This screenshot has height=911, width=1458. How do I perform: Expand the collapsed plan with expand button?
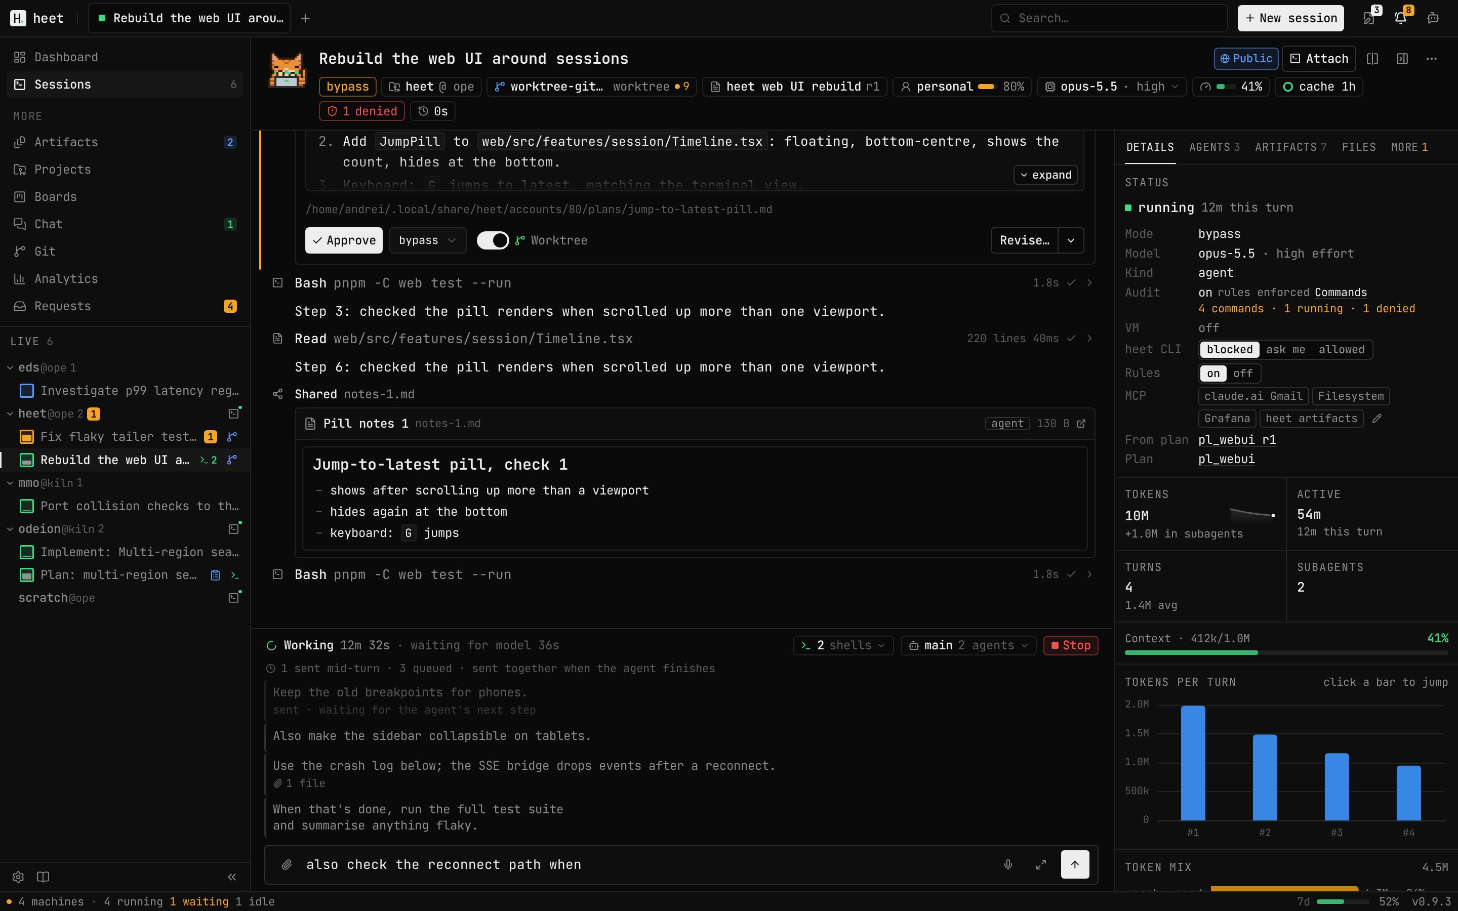pyautogui.click(x=1045, y=175)
